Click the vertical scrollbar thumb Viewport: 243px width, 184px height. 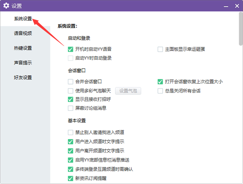pos(241,29)
